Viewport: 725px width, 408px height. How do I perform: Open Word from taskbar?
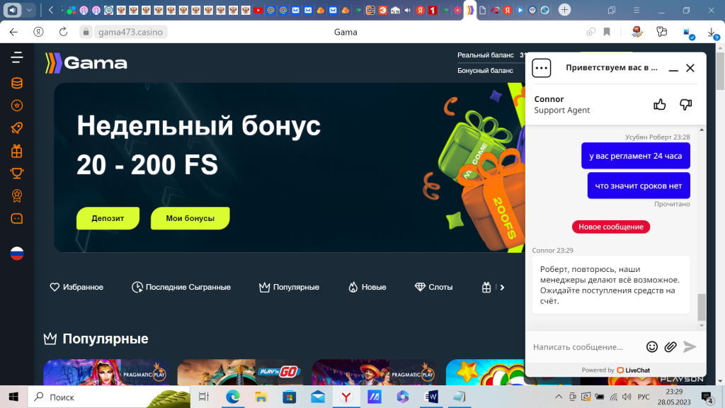pyautogui.click(x=431, y=397)
